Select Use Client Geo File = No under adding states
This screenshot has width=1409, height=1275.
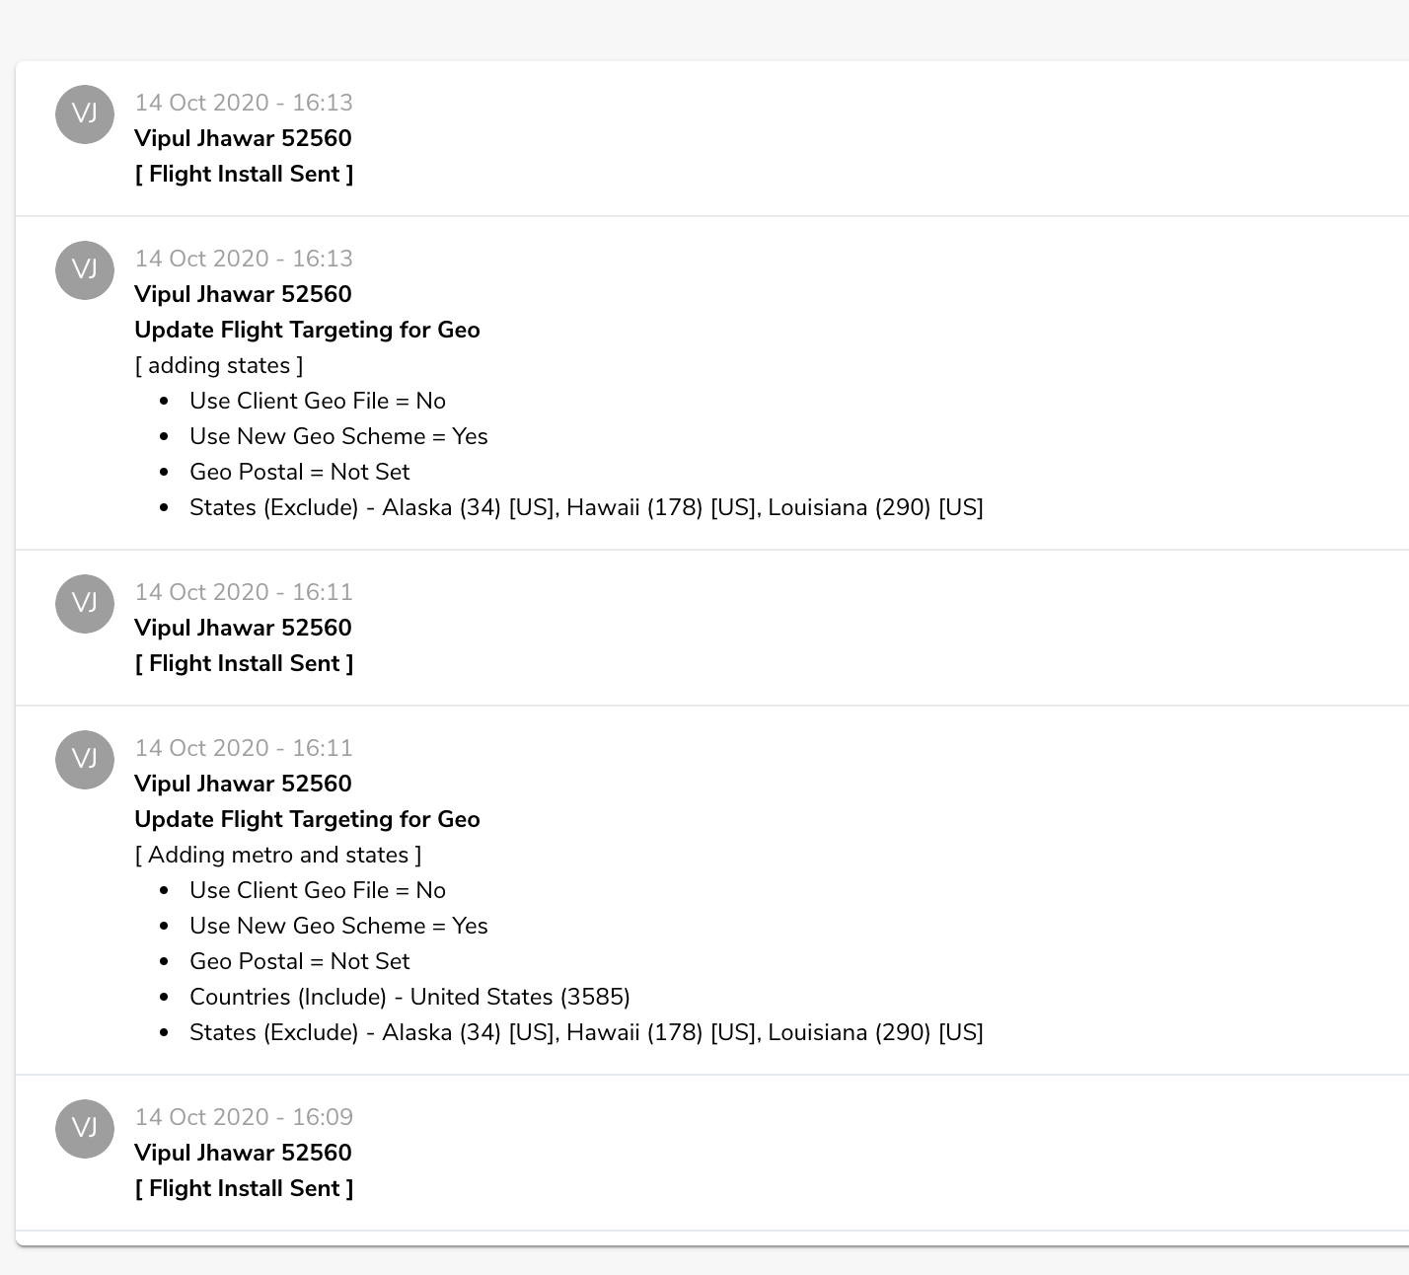pyautogui.click(x=318, y=401)
